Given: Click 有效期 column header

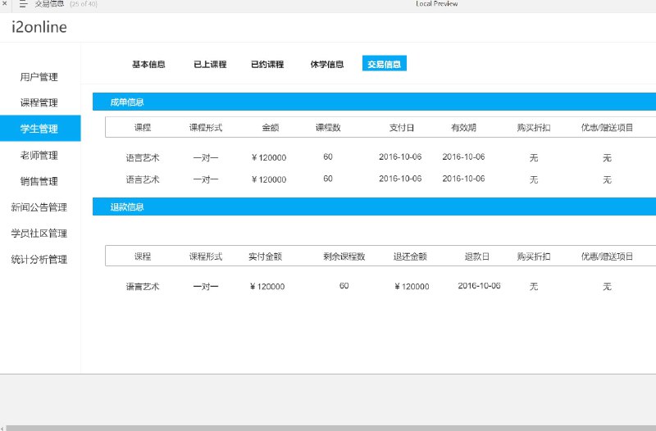Looking at the screenshot, I should pos(463,128).
